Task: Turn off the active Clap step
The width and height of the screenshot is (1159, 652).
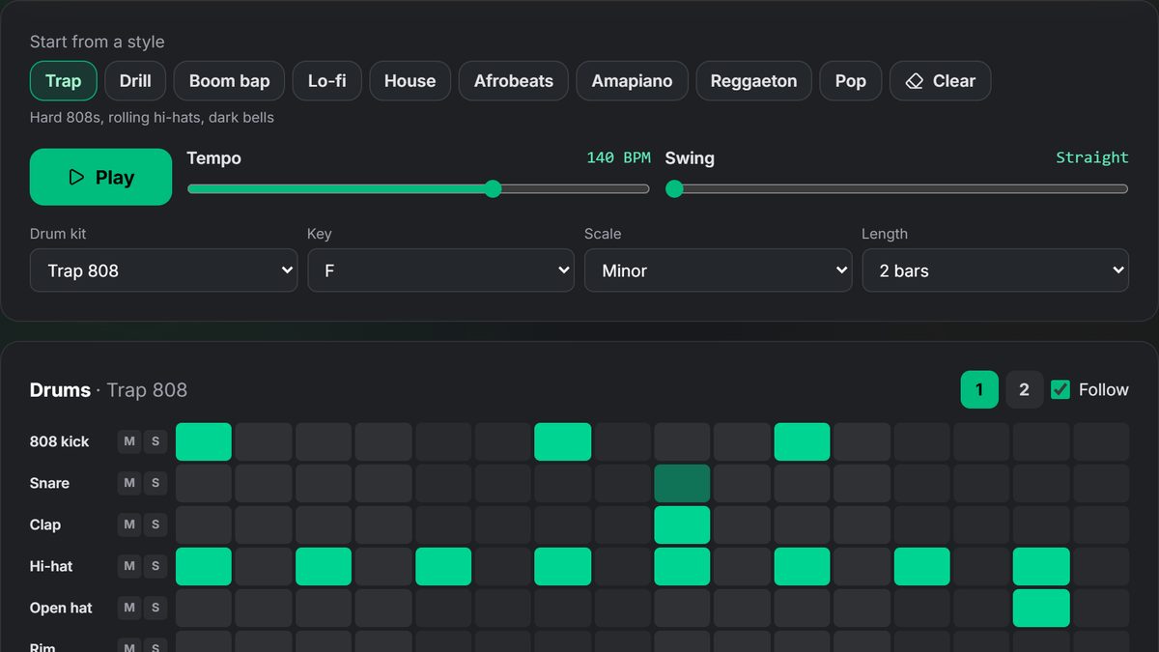Action: (x=682, y=524)
